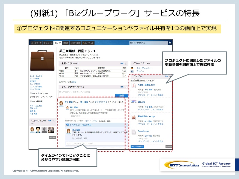Image resolution: width=239 pixels, height=179 pixels.
Task: Click edit link in ファイル panel header
Action: pyautogui.click(x=166, y=76)
